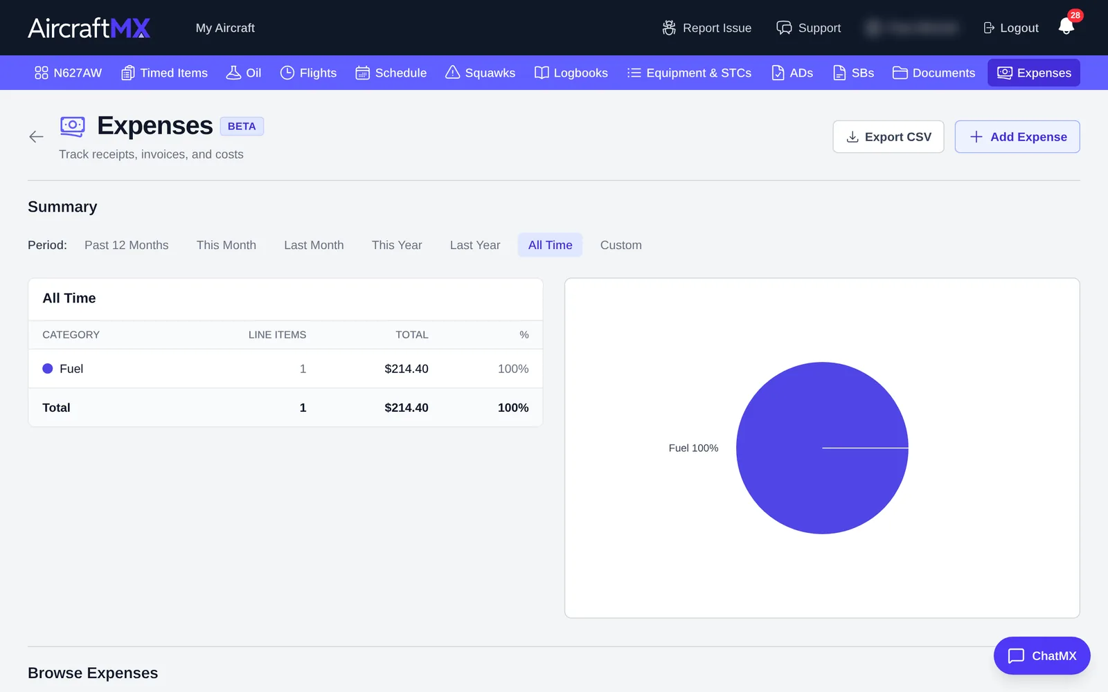1108x692 pixels.
Task: Click the Timed Items clipboard icon
Action: click(127, 73)
